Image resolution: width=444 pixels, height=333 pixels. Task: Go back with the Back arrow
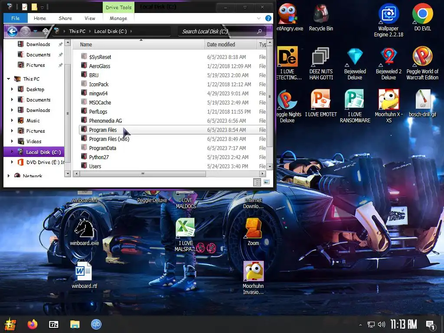point(12,31)
